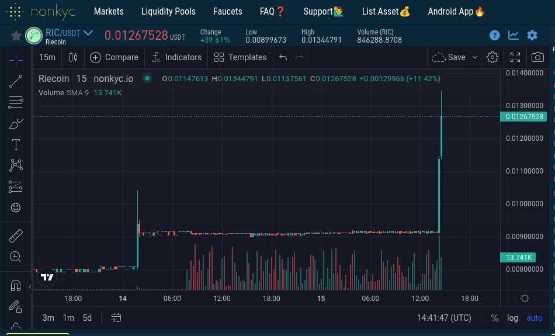Expand the Save dropdown arrow

tap(475, 57)
